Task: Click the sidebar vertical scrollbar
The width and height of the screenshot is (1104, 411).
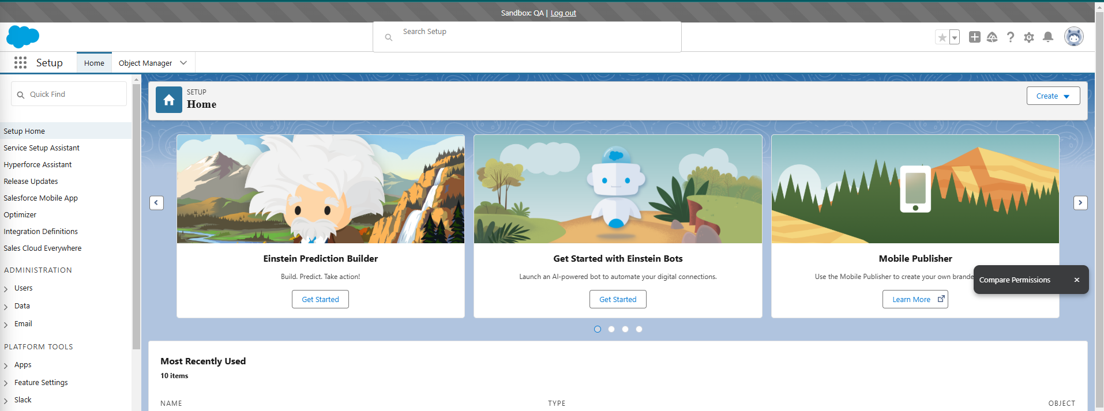Action: tap(136, 216)
